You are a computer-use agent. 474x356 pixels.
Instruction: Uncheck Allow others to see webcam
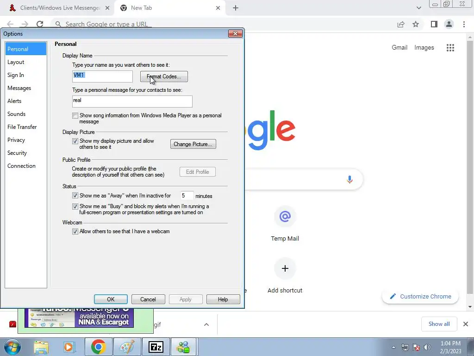(75, 232)
